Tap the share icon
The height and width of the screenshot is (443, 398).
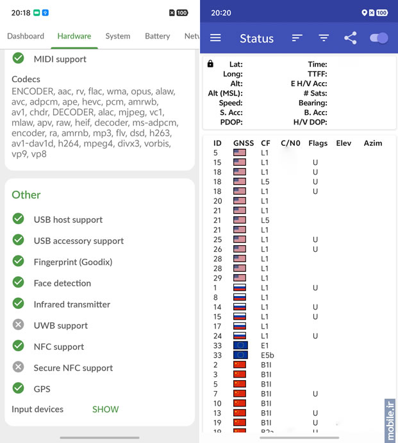coord(350,39)
